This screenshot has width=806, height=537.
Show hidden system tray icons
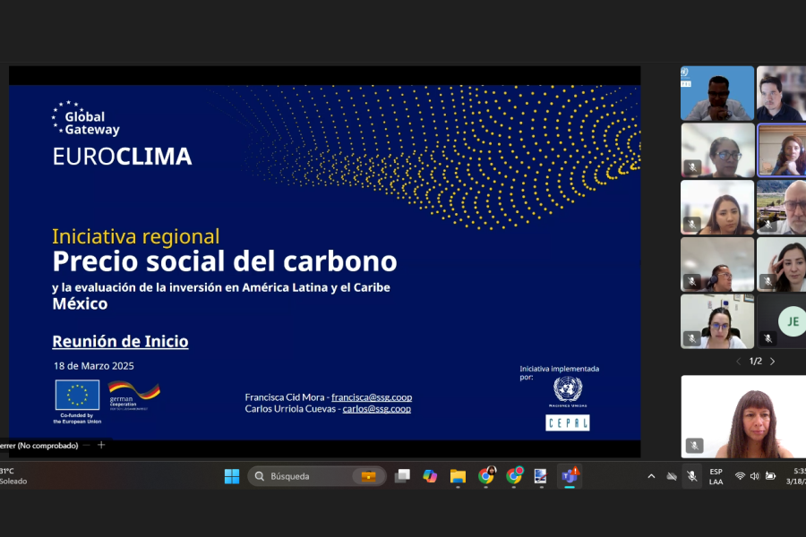(651, 476)
